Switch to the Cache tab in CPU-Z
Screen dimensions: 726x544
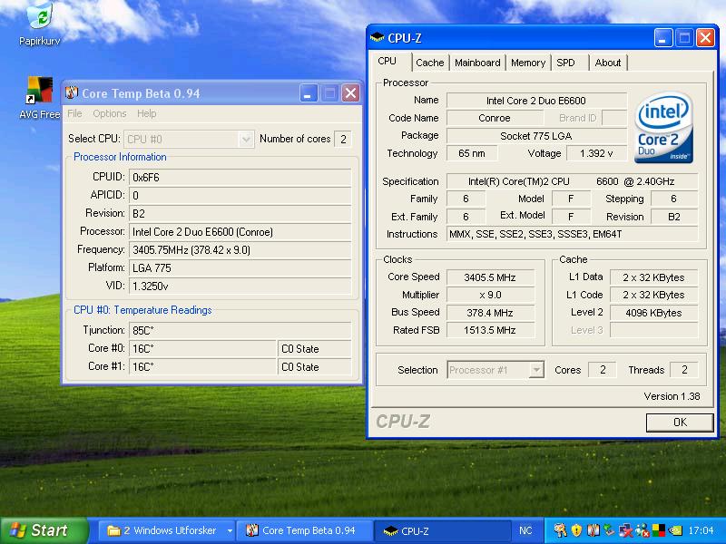pyautogui.click(x=430, y=63)
